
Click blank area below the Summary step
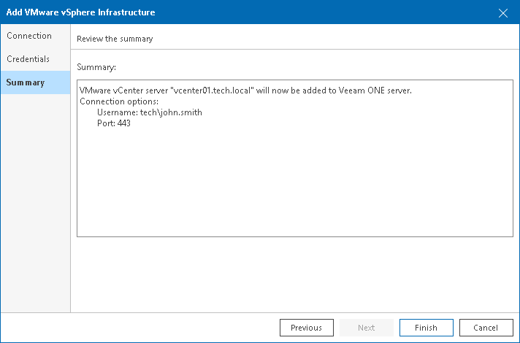click(x=35, y=197)
